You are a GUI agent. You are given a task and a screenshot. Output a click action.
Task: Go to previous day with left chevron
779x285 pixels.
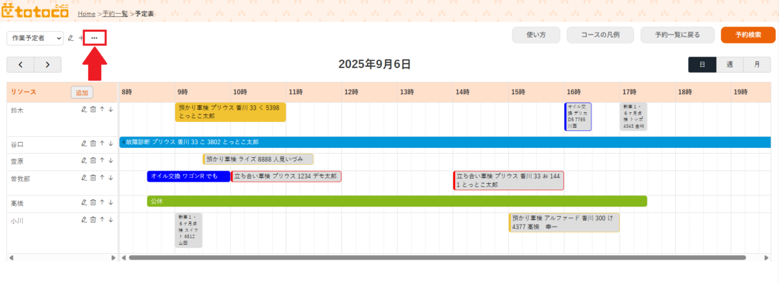point(20,64)
